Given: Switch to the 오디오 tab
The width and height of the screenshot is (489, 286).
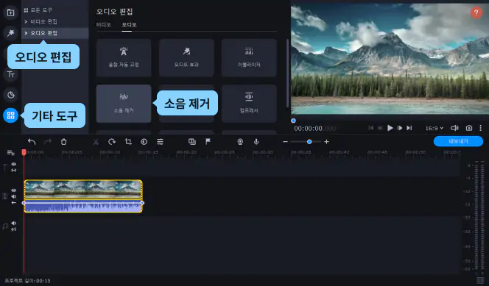Looking at the screenshot, I should (129, 24).
